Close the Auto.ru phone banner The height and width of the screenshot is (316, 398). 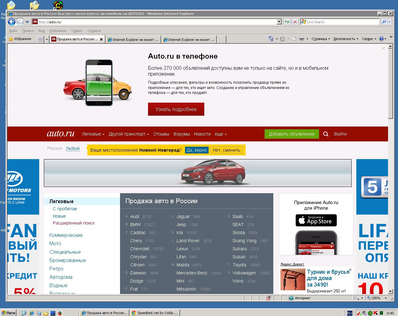383,48
